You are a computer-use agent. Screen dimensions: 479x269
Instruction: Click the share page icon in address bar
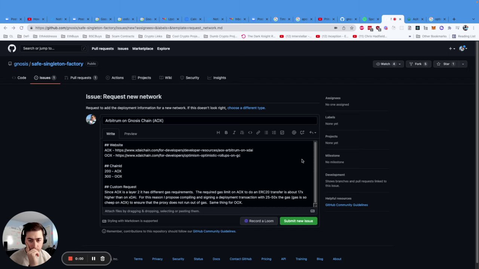click(x=344, y=28)
